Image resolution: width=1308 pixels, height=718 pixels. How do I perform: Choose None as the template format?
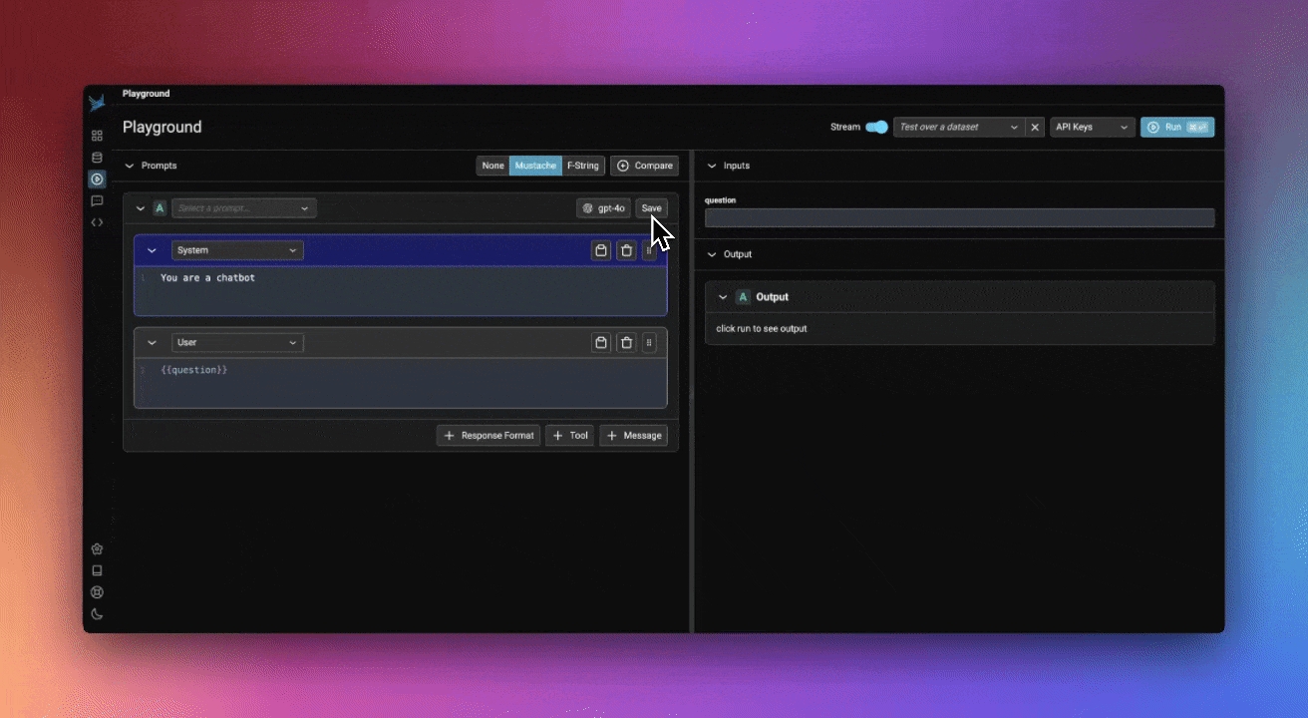(x=492, y=166)
